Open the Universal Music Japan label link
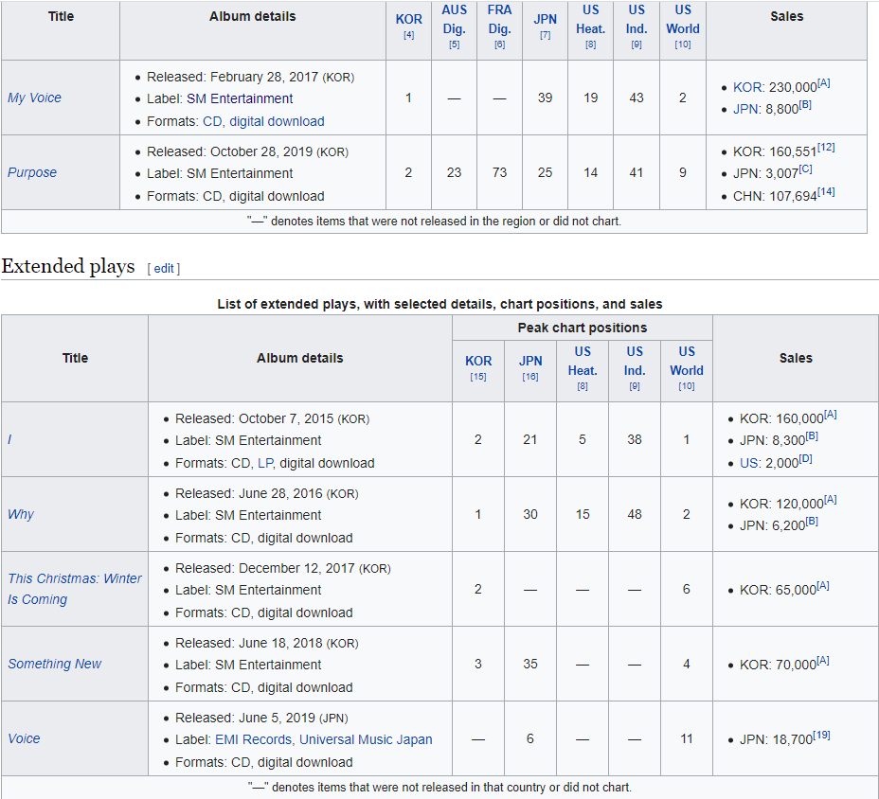This screenshot has height=799, width=879. click(366, 739)
